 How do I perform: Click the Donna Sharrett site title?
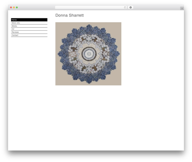tap(70, 15)
